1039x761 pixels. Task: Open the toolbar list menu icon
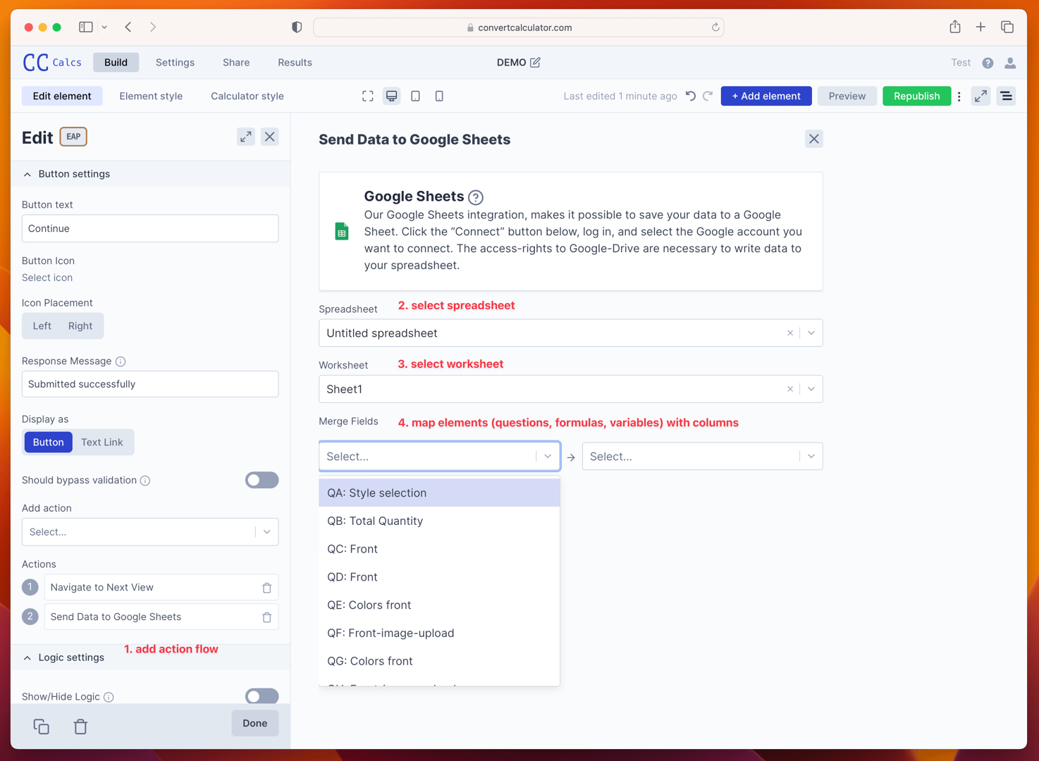point(1007,96)
